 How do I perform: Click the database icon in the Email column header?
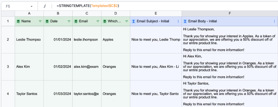click(x=76, y=21)
